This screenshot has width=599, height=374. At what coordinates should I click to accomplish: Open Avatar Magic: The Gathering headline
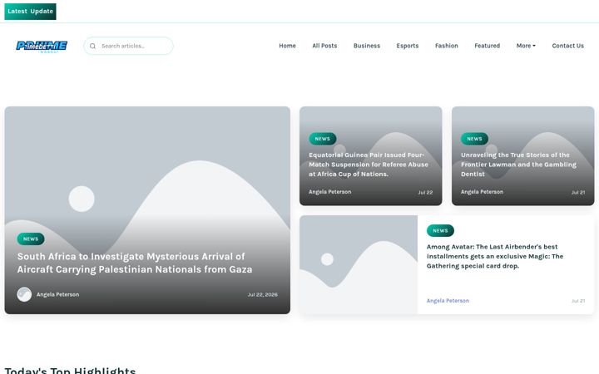click(x=495, y=257)
